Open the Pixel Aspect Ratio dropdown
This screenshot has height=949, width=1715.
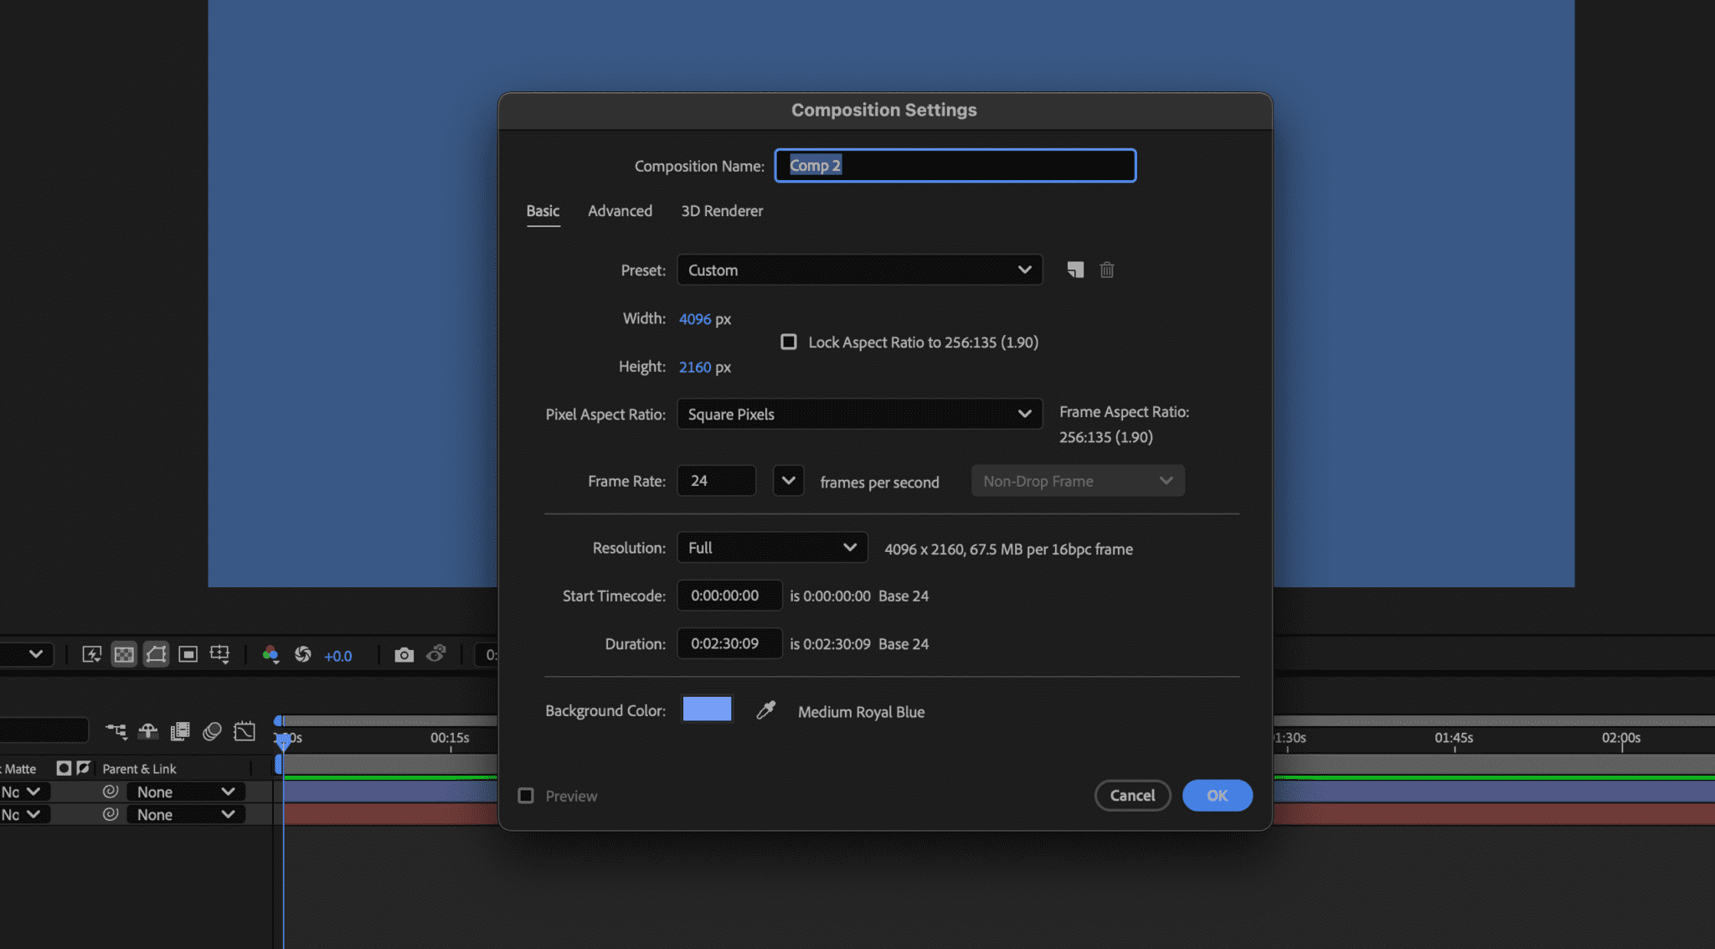859,414
